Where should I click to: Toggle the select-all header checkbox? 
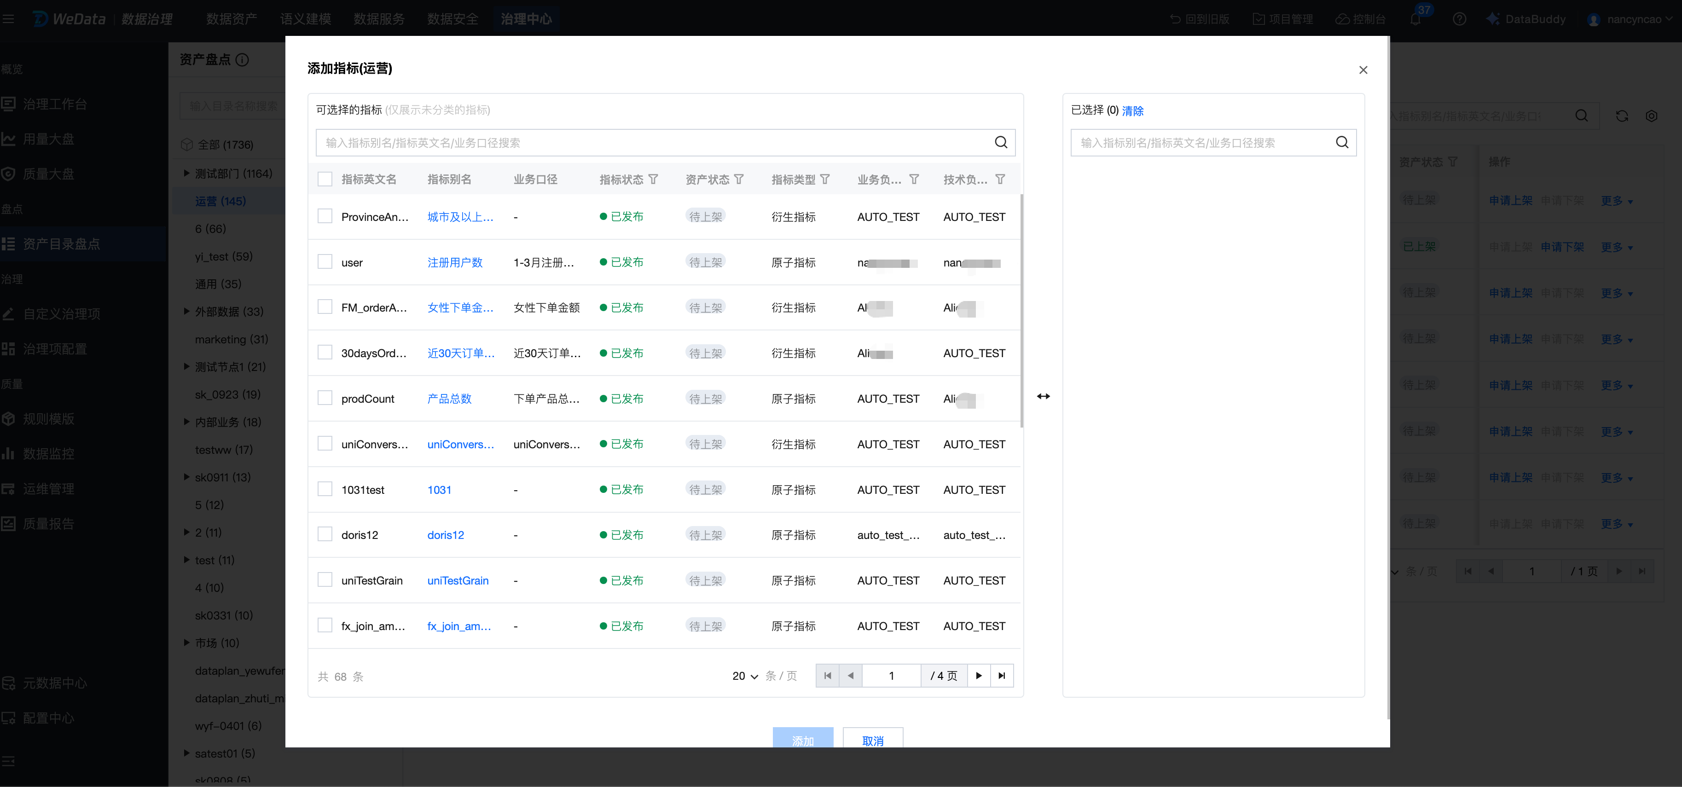325,179
